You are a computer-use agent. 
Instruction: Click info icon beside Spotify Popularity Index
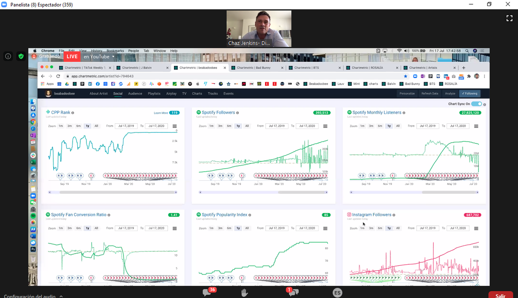pos(250,215)
